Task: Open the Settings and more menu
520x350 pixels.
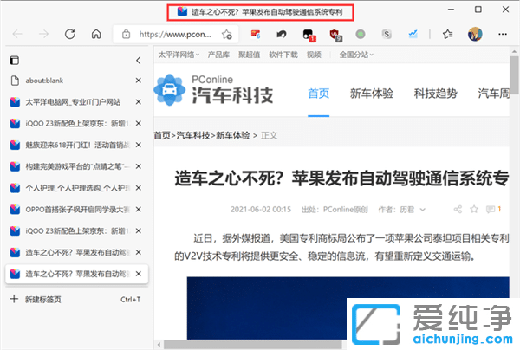Action: click(x=503, y=34)
